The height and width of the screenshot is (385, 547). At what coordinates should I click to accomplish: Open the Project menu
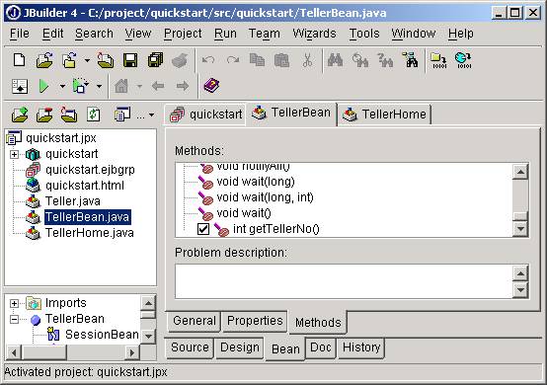[x=183, y=34]
